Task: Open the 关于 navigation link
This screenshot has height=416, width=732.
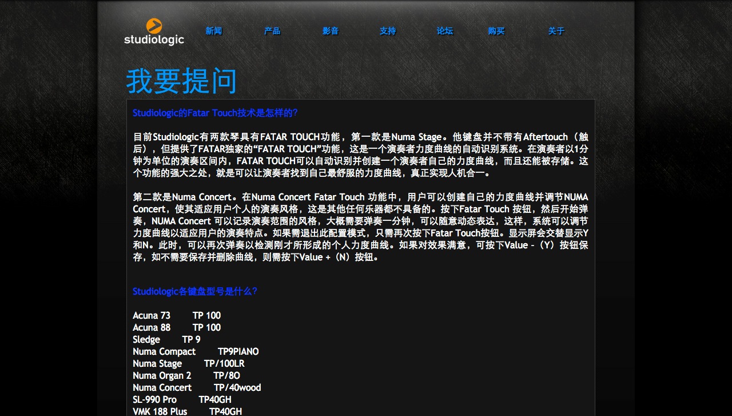Action: point(556,31)
